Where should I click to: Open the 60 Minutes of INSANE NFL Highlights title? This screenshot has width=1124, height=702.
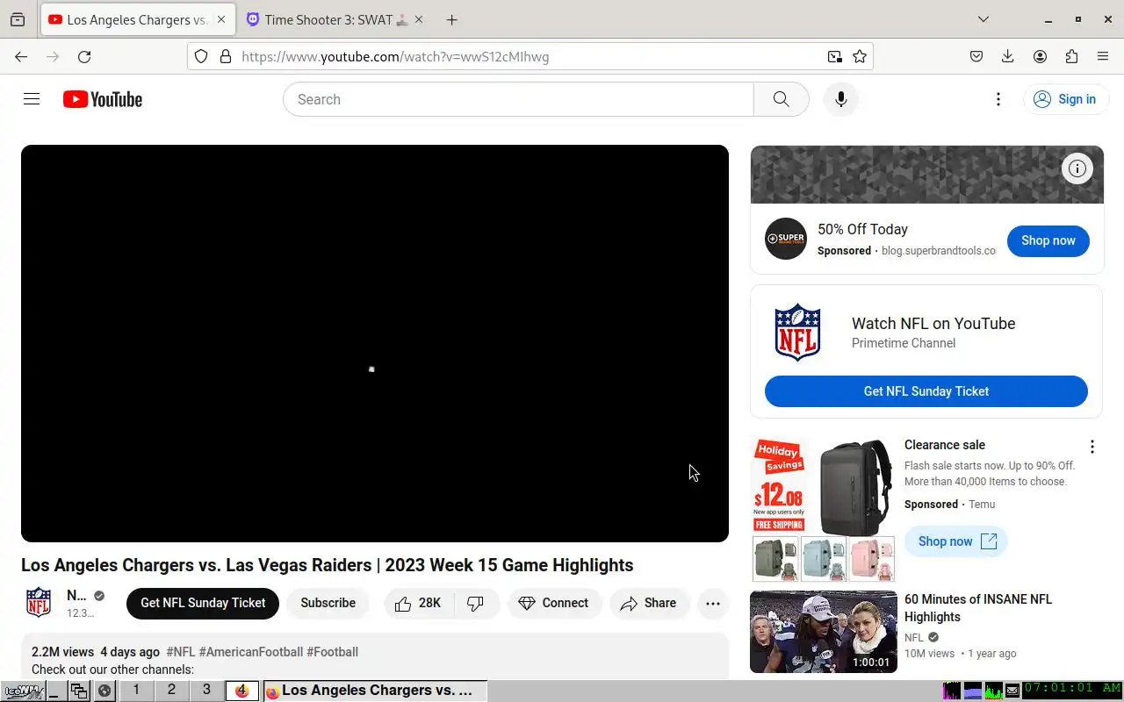click(977, 608)
